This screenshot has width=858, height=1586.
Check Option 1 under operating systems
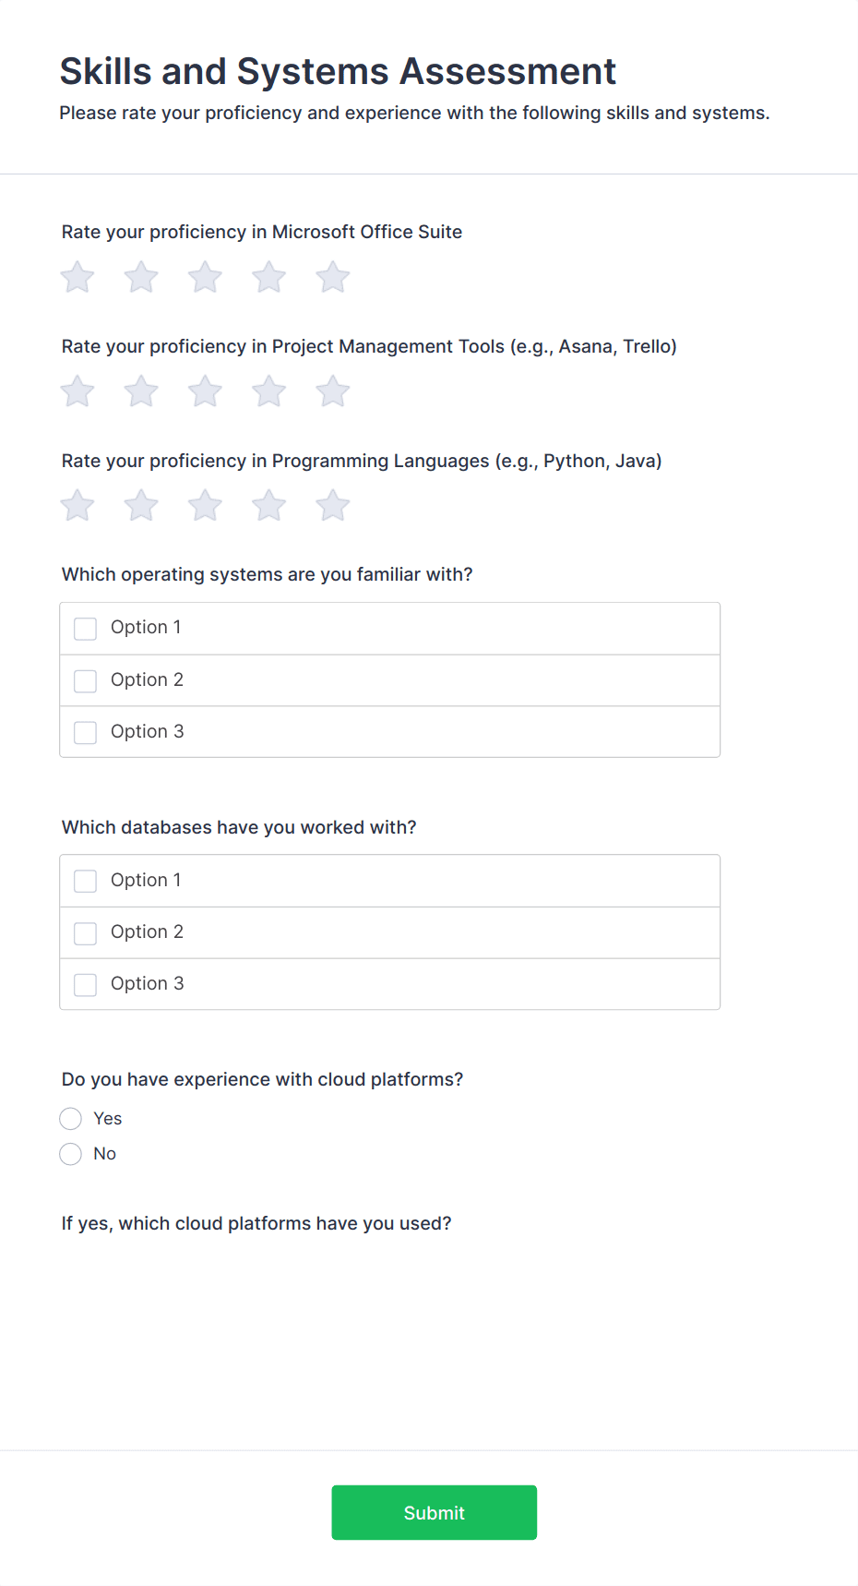pyautogui.click(x=86, y=629)
